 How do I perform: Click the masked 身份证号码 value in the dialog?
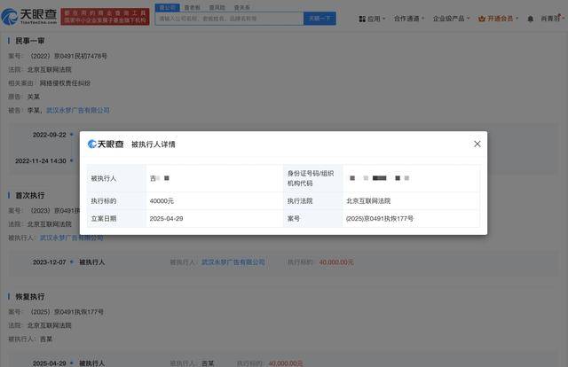tap(379, 178)
